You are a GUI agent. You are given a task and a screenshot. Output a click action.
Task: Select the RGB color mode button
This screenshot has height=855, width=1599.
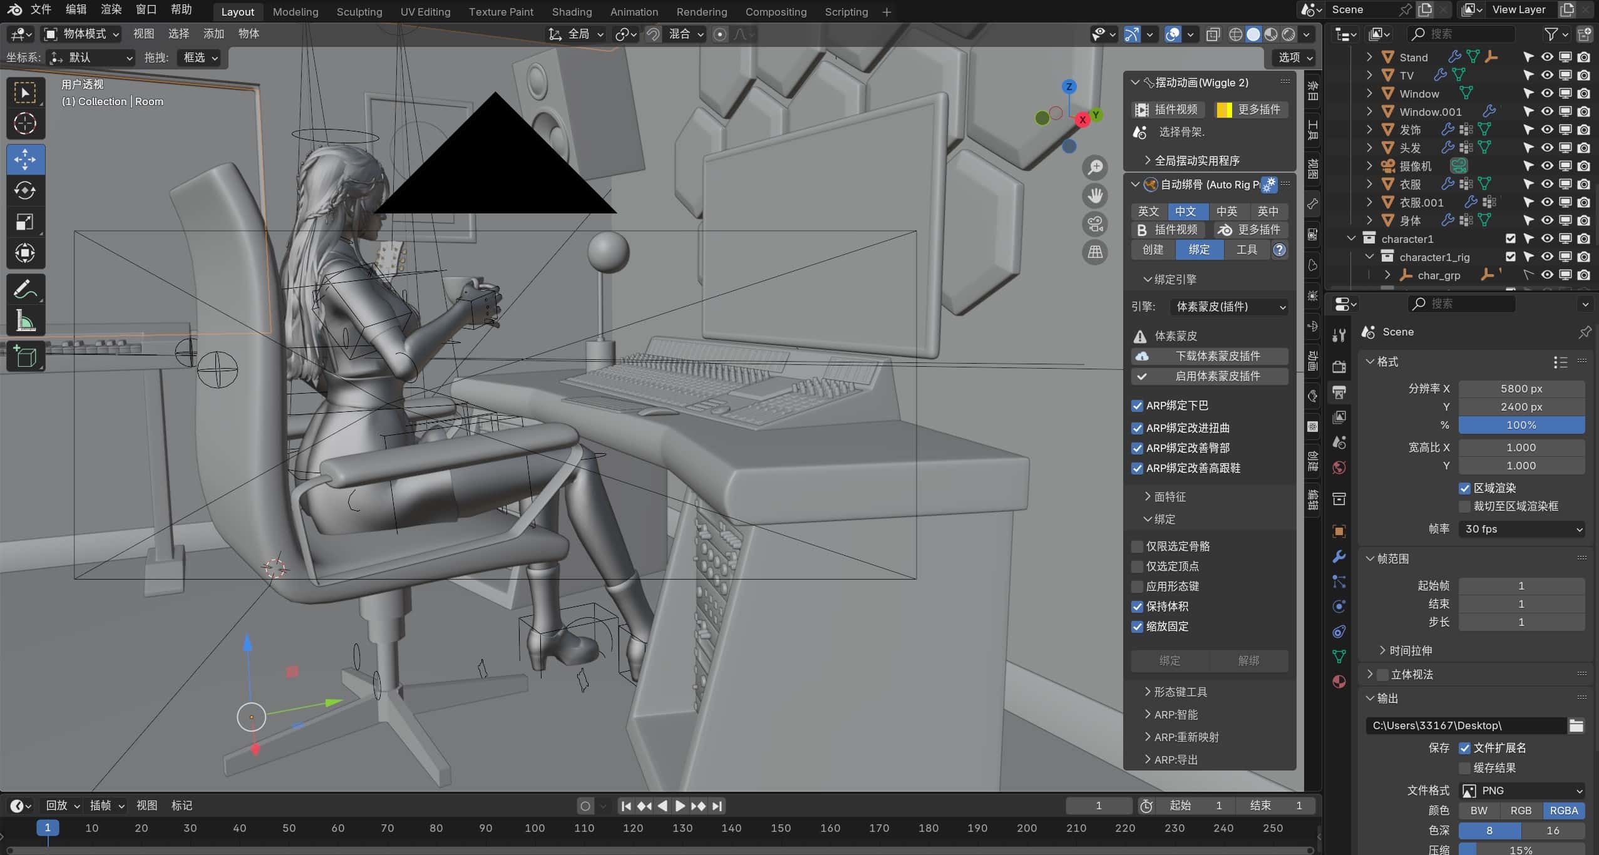(1521, 811)
